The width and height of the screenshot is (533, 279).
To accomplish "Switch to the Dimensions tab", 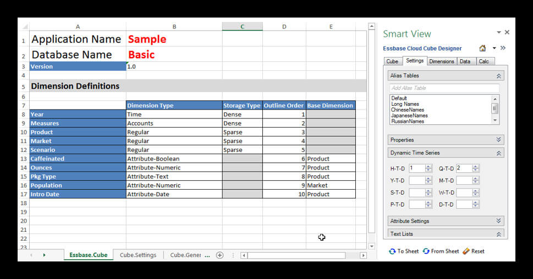I will (x=441, y=61).
